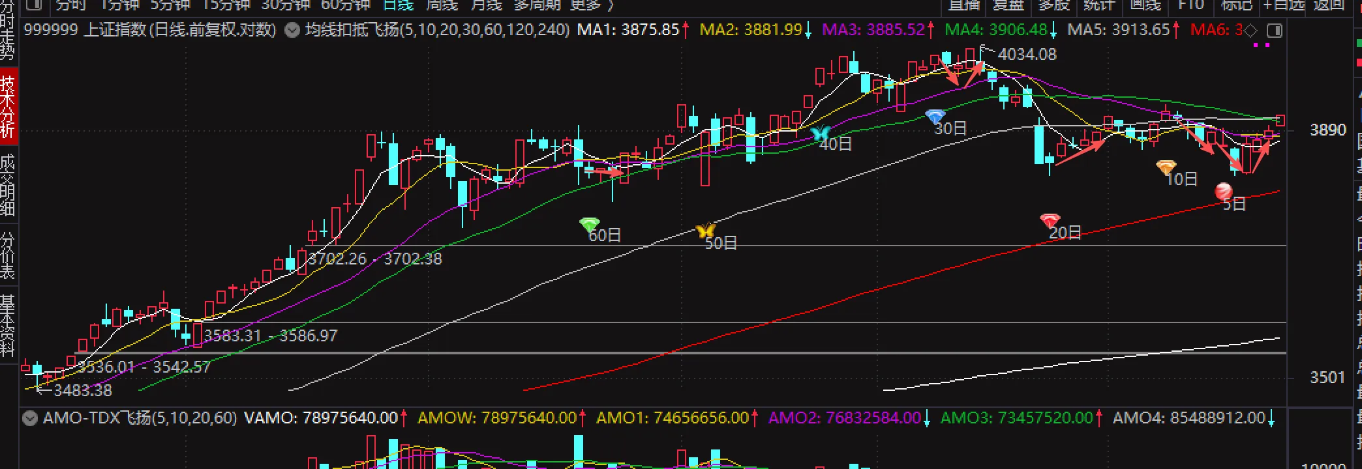Click the AMO-TDX飞扬(5,10,20,60) indicator name
The height and width of the screenshot is (469, 1362).
pyautogui.click(x=140, y=418)
